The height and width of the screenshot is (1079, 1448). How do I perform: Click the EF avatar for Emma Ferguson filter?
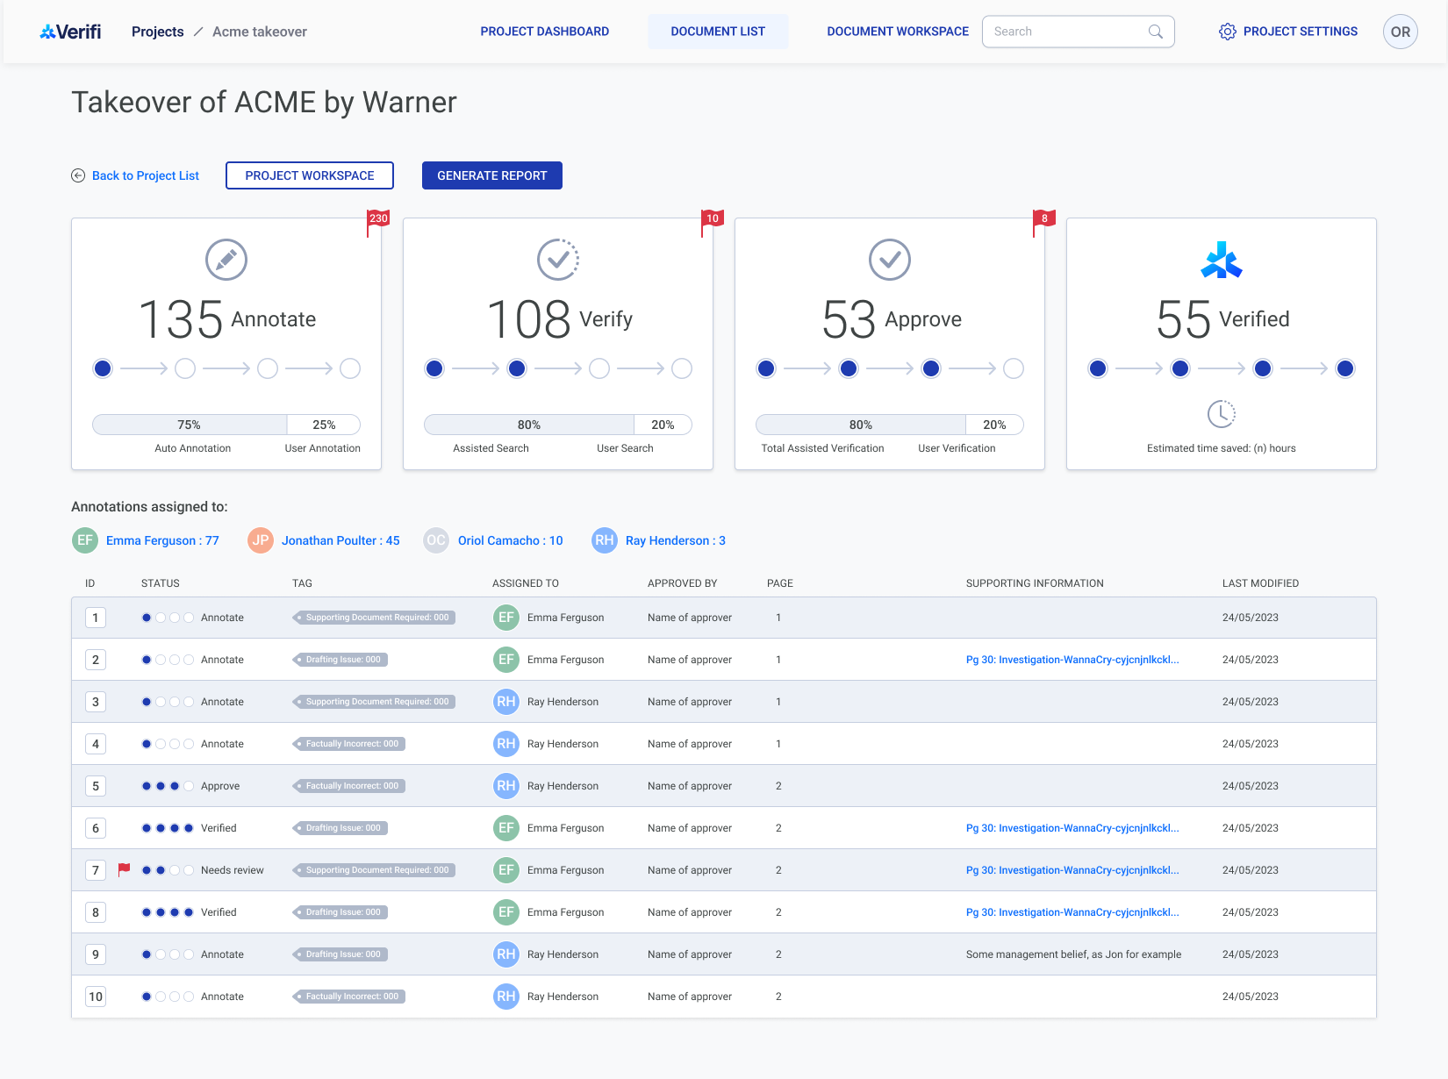pos(85,540)
